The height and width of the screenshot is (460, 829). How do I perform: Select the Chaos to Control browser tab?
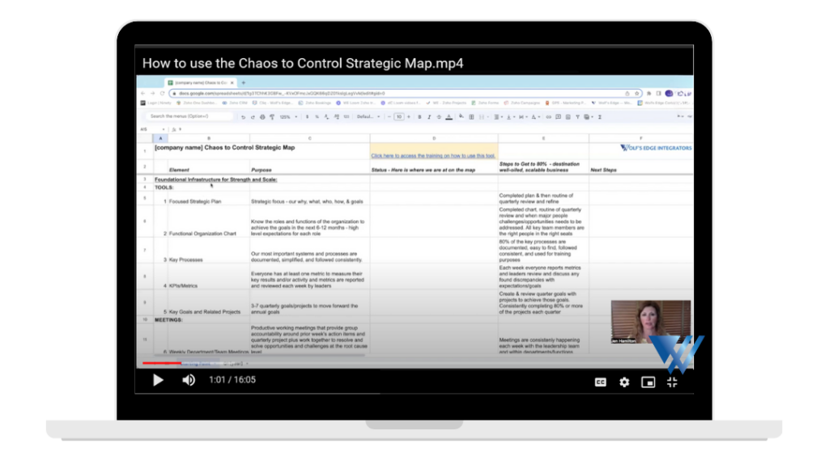pyautogui.click(x=201, y=83)
